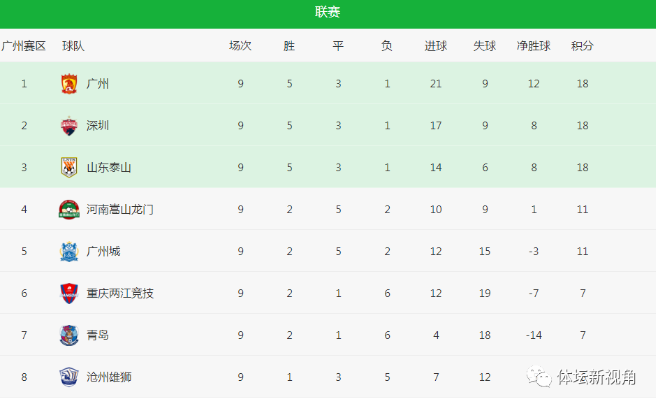Click the Chongqing Liangjiang (重庆两江竞技) badge

69,293
